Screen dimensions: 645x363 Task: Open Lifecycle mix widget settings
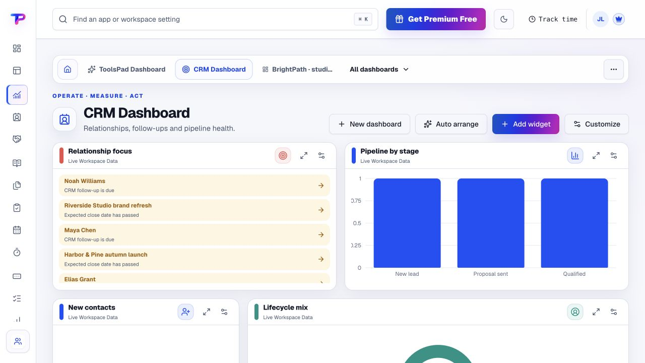click(x=614, y=312)
